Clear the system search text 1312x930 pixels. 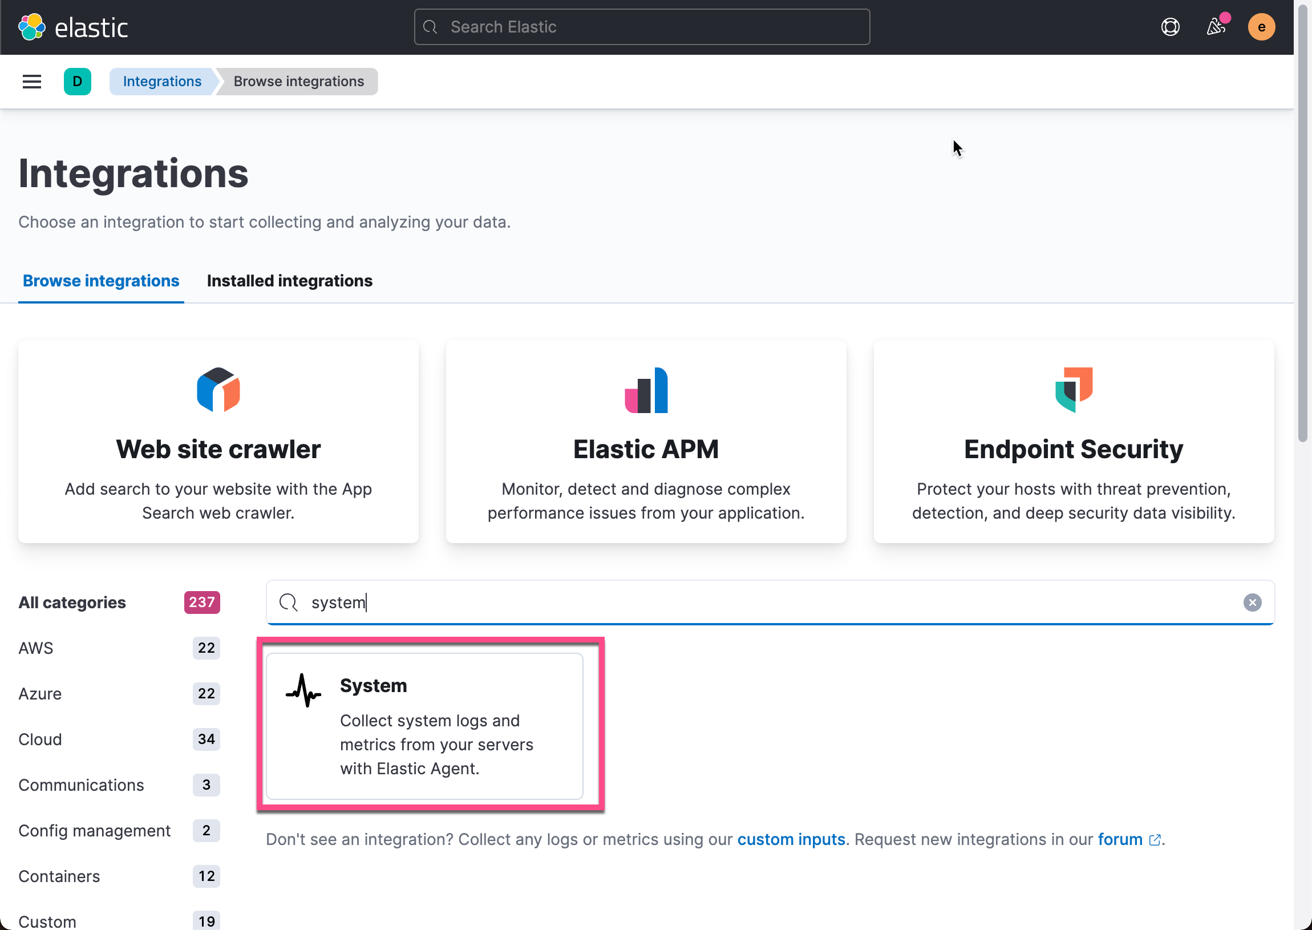(x=1252, y=603)
